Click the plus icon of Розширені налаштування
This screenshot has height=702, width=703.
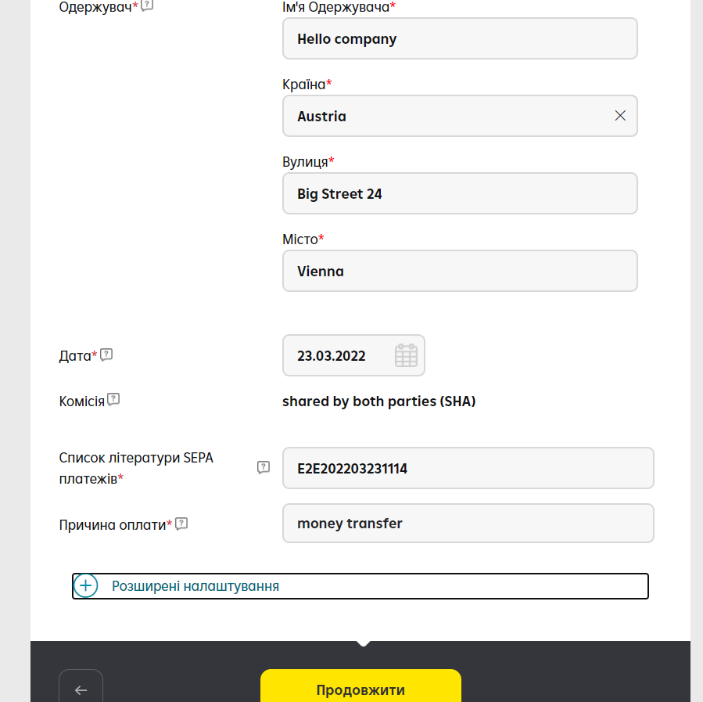click(x=86, y=586)
